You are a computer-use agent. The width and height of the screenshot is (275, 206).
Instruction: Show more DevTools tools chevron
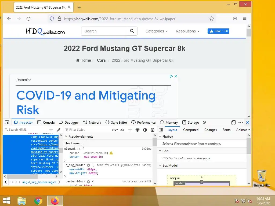point(204,122)
